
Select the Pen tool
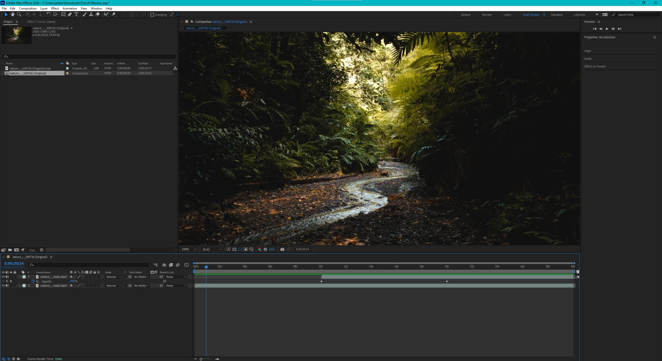tap(70, 14)
